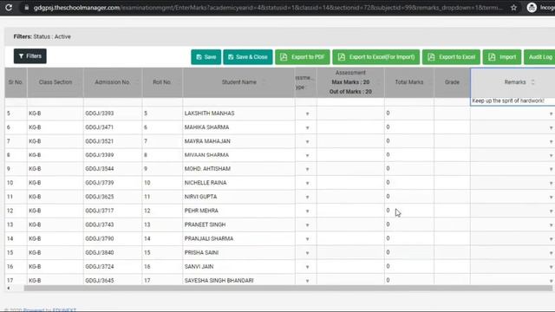Click the Class Section column header
This screenshot has height=312, width=555.
pyautogui.click(x=55, y=82)
